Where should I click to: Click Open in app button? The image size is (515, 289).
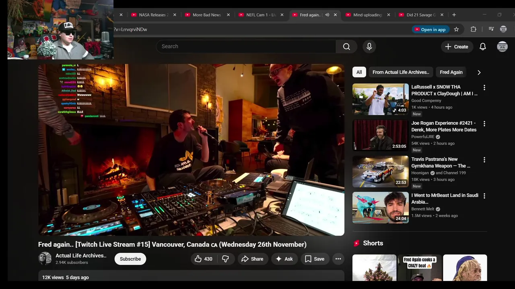tap(430, 29)
